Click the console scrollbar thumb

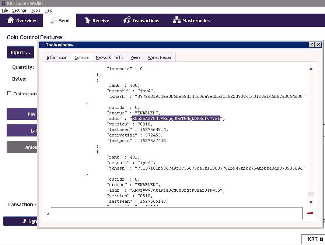click(311, 193)
